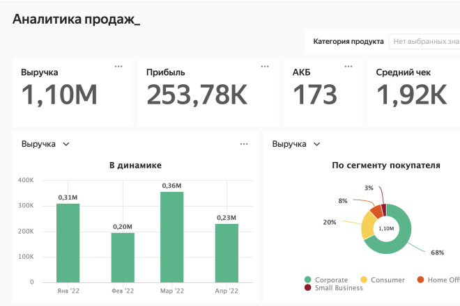Screen dimensions: 460x306
Task: Click the Выручка value 1,10M
Action: pyautogui.click(x=59, y=95)
